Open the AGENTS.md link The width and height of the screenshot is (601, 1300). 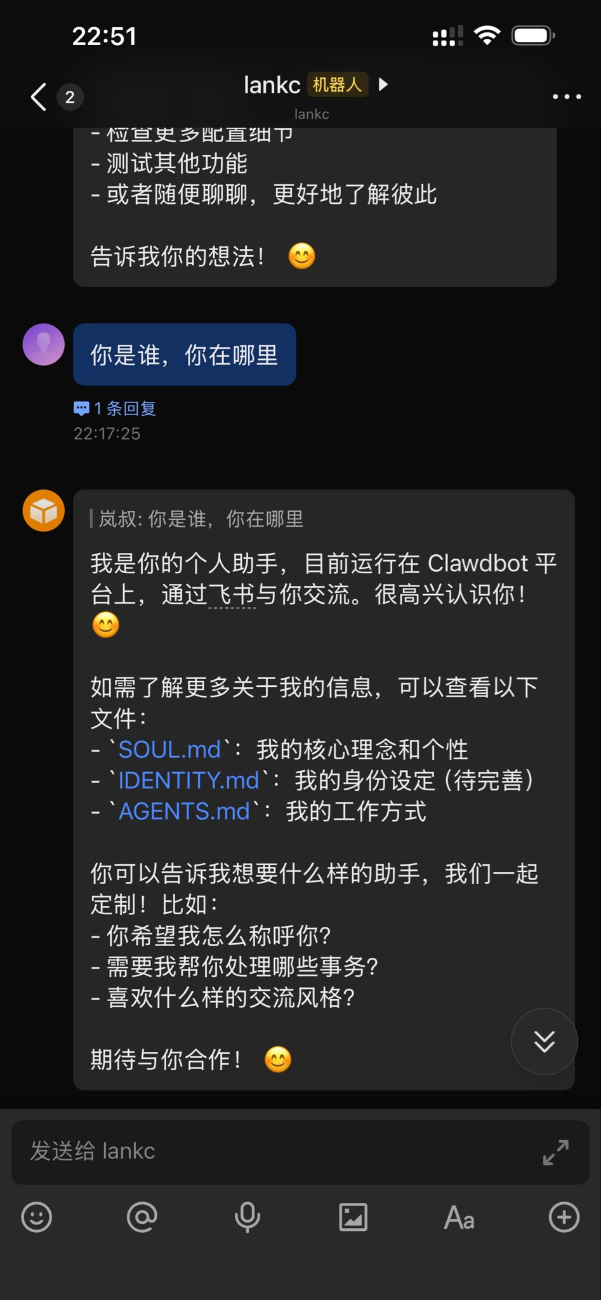(184, 812)
